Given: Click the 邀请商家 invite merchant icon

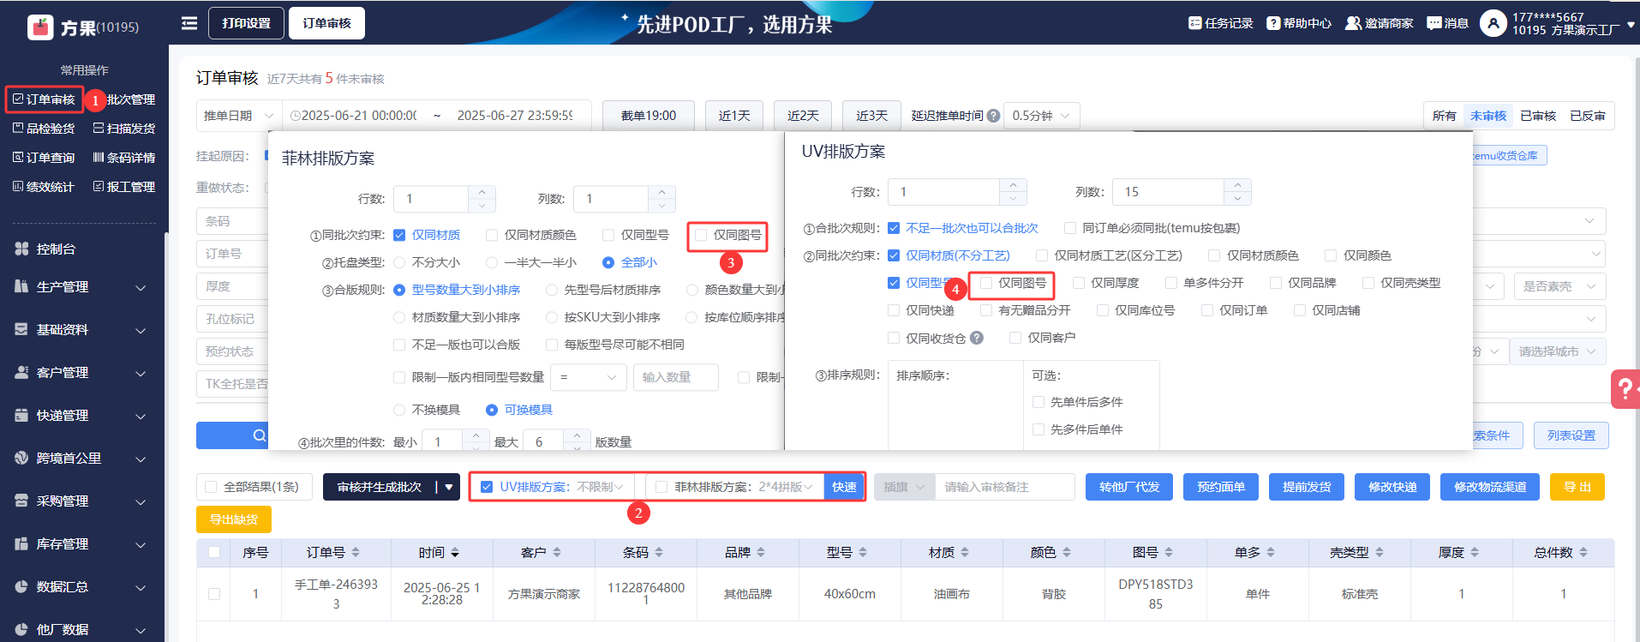Looking at the screenshot, I should (1352, 23).
